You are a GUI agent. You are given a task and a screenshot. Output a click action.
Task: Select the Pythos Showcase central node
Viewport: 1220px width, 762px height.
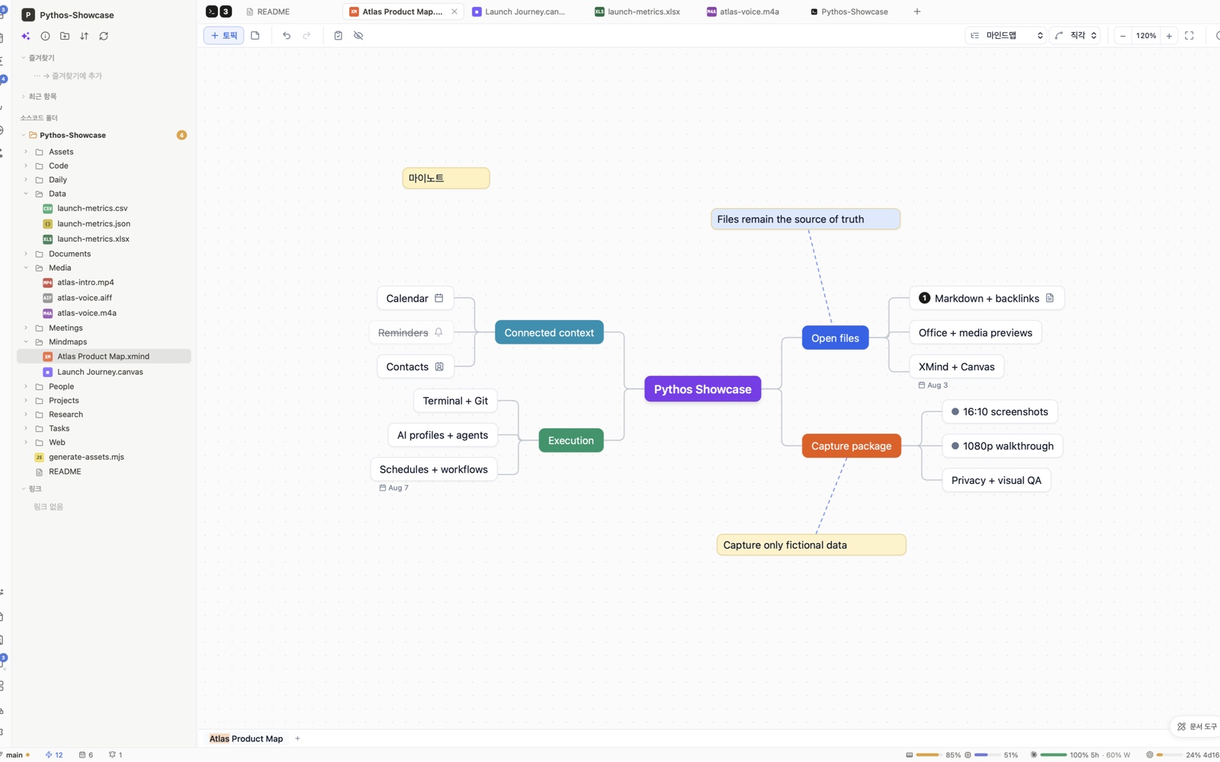702,389
